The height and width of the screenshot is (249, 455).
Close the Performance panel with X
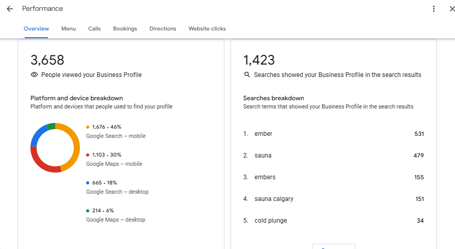pos(452,9)
